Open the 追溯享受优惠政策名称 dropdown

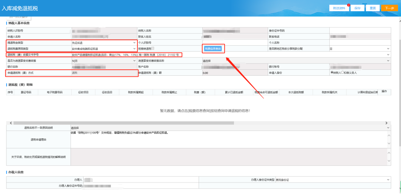(296, 60)
